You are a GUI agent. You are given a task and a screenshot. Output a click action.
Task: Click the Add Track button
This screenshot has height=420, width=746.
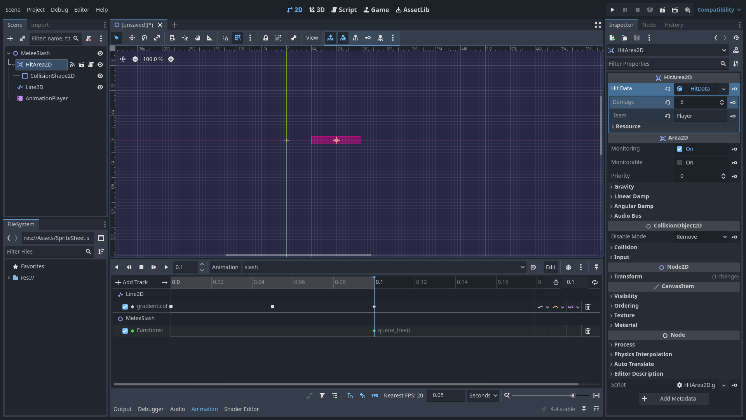132,282
